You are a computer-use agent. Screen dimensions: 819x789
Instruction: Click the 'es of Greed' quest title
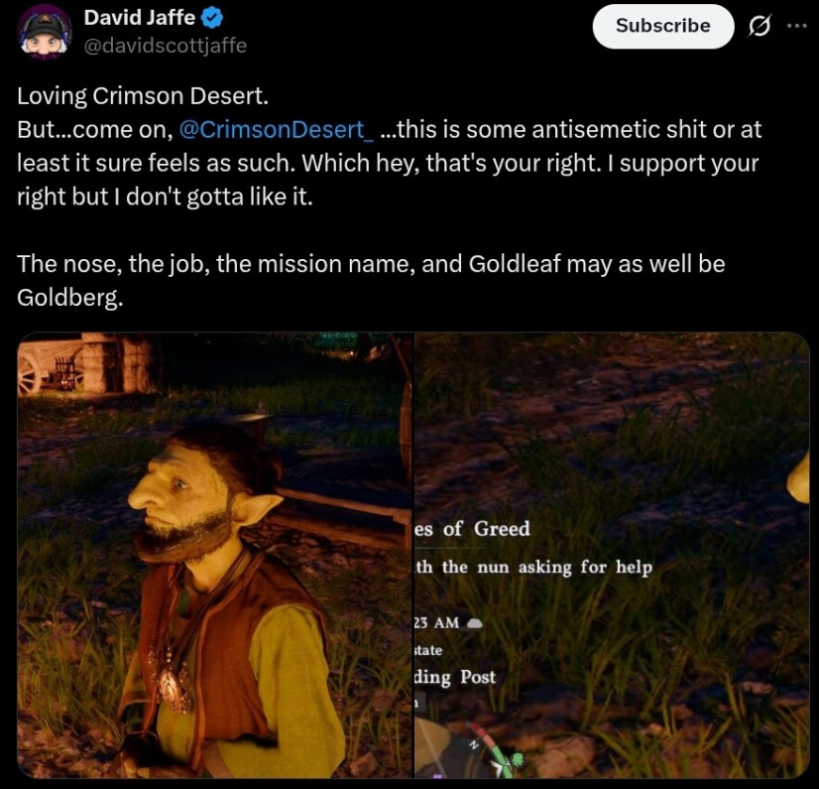coord(473,528)
